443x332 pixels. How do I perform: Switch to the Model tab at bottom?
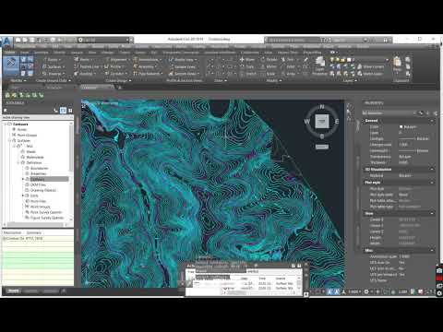(13, 290)
